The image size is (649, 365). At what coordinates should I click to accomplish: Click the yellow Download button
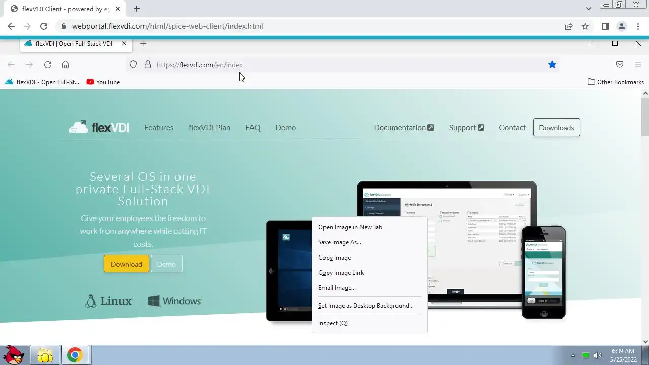point(126,264)
